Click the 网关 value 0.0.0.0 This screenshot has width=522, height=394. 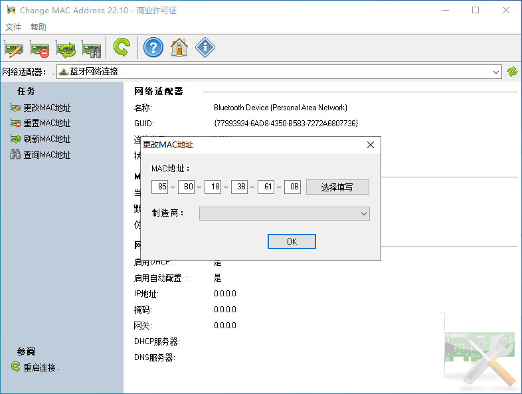click(x=225, y=326)
